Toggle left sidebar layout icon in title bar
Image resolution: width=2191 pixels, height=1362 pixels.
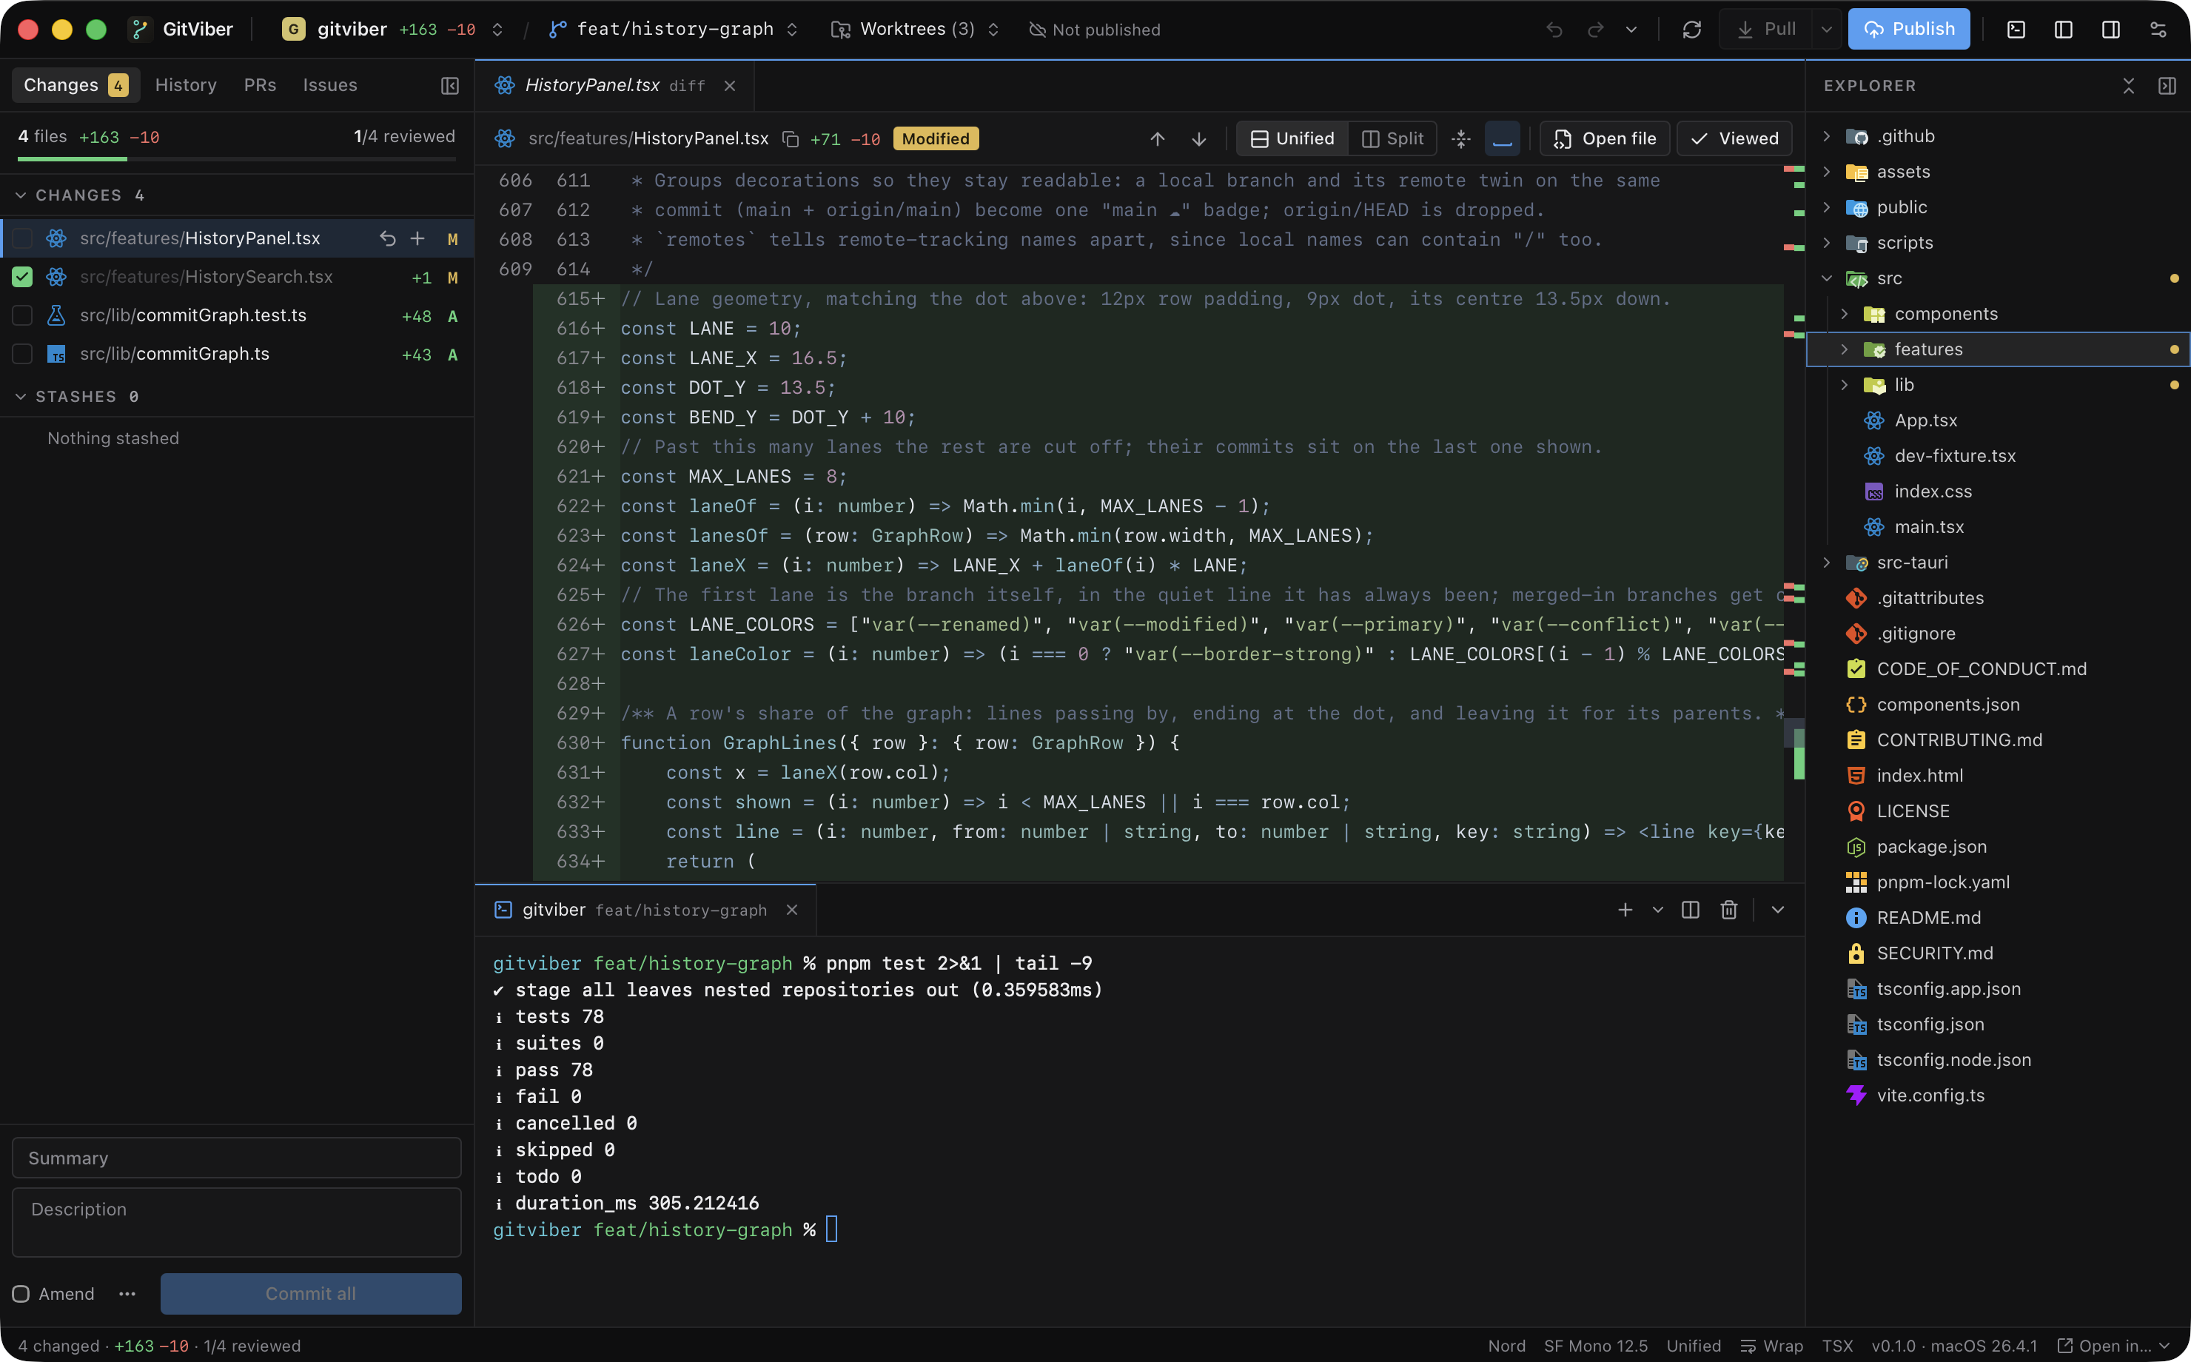[x=2063, y=30]
